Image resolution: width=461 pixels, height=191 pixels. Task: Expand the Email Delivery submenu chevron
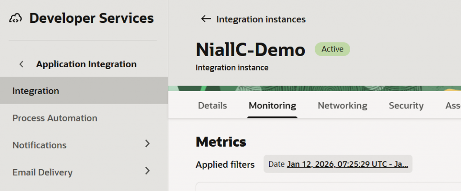(x=147, y=171)
